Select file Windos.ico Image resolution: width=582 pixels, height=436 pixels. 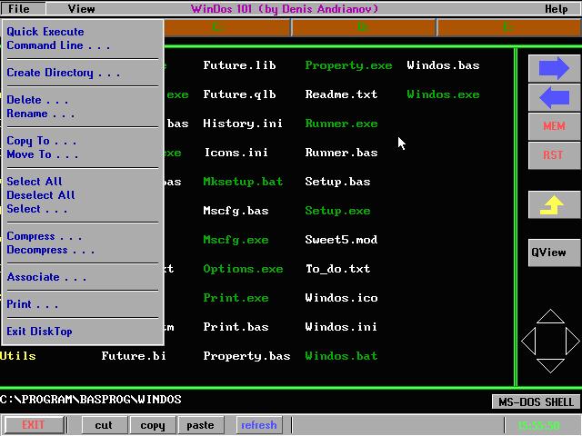click(x=341, y=298)
